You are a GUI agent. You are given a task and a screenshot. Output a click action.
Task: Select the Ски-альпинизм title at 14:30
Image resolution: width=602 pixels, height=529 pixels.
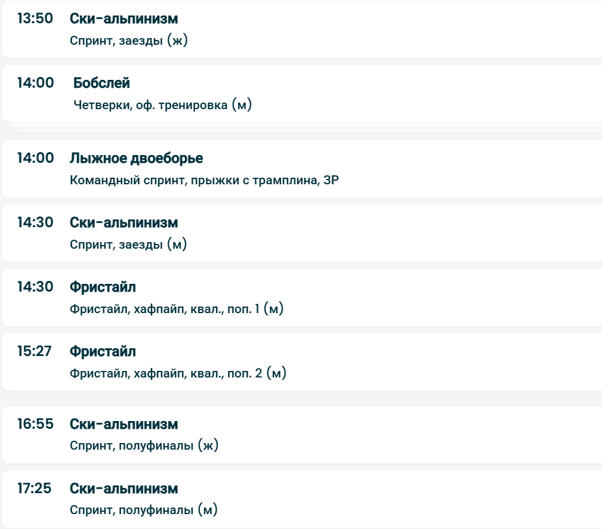pos(124,222)
